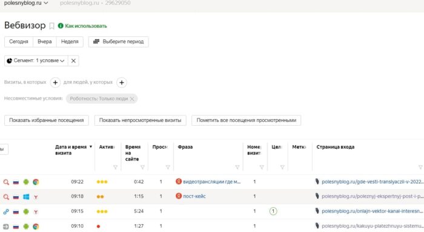Click the Android icon in 09:15 row
This screenshot has height=232, width=424.
click(x=26, y=211)
